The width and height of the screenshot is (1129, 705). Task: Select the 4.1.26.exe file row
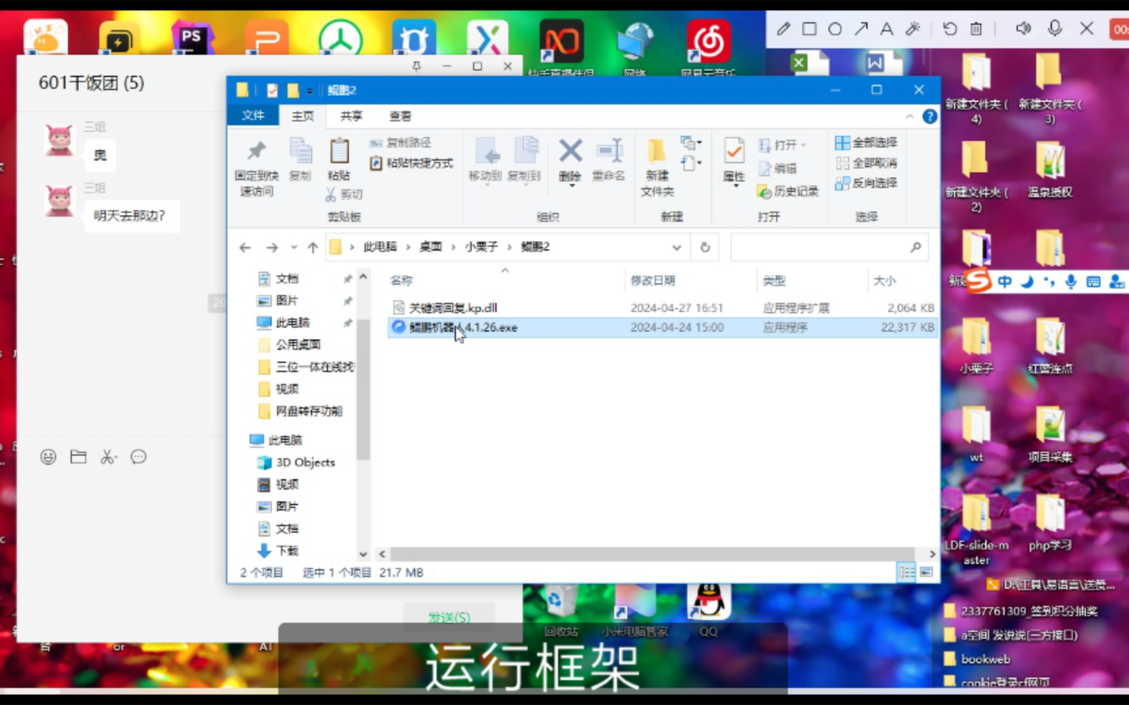pyautogui.click(x=663, y=327)
